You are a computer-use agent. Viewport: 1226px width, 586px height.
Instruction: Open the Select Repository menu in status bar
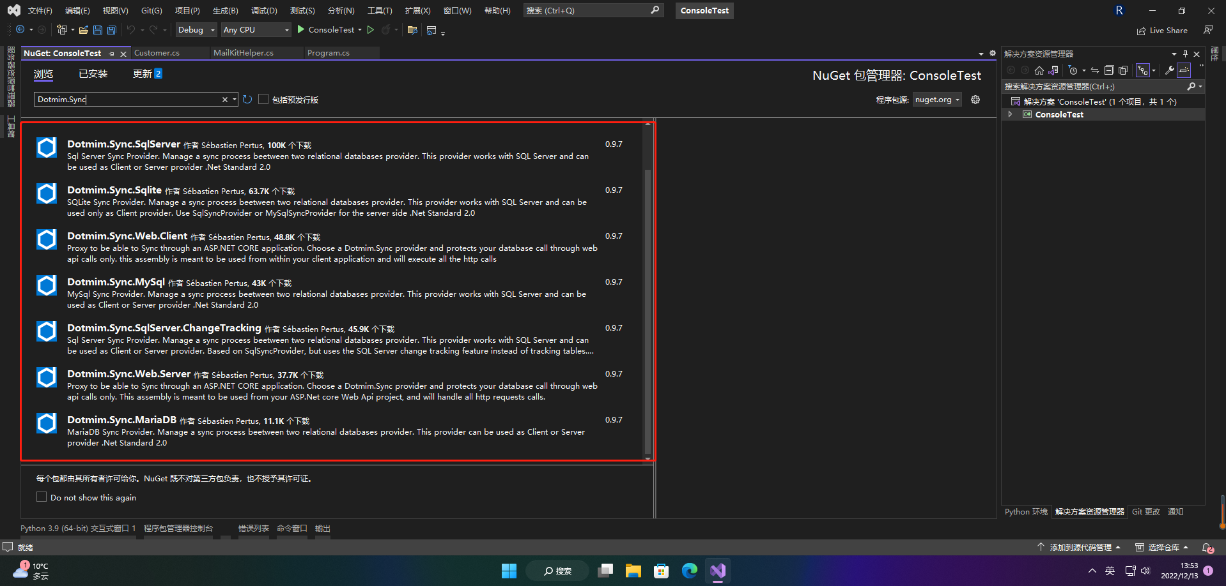pyautogui.click(x=1161, y=548)
